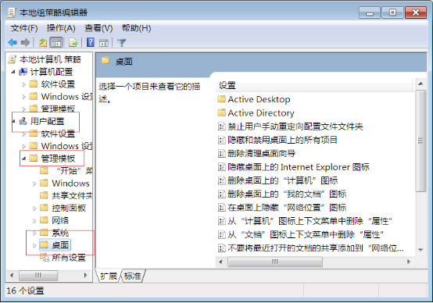Toggle the Show/Hide action pane icon
Viewport: 433px width, 303px height.
pos(104,42)
